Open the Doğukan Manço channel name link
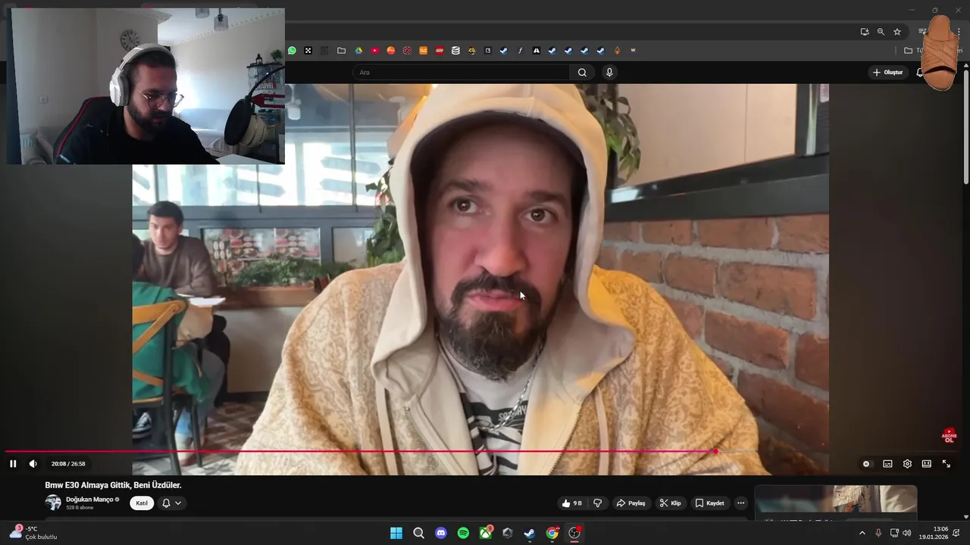 [89, 500]
